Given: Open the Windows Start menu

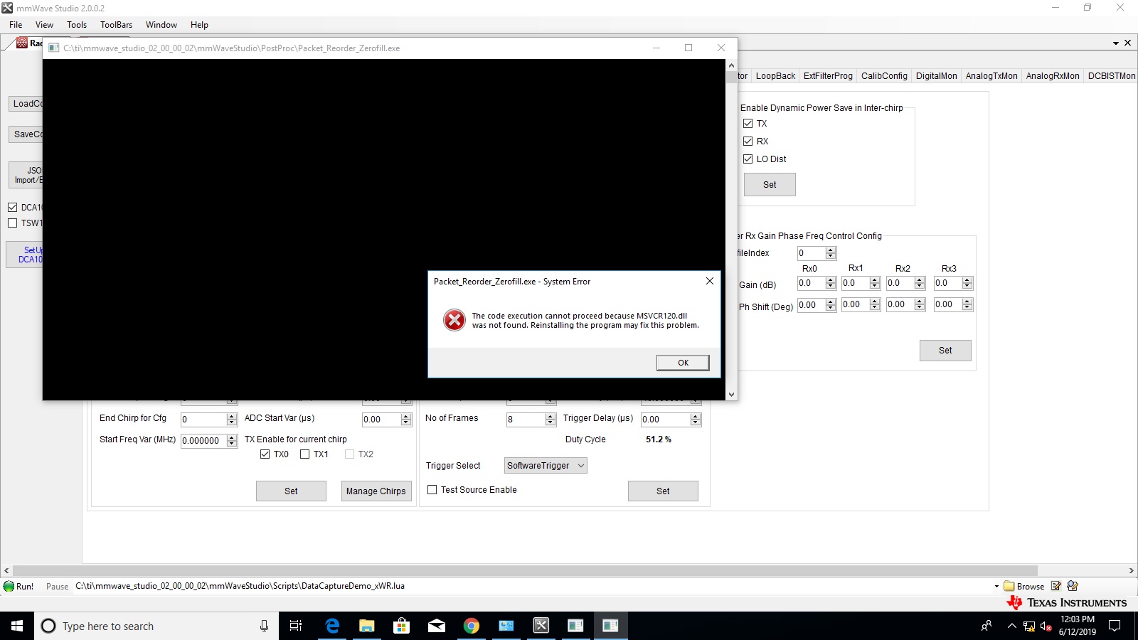Looking at the screenshot, I should [17, 626].
